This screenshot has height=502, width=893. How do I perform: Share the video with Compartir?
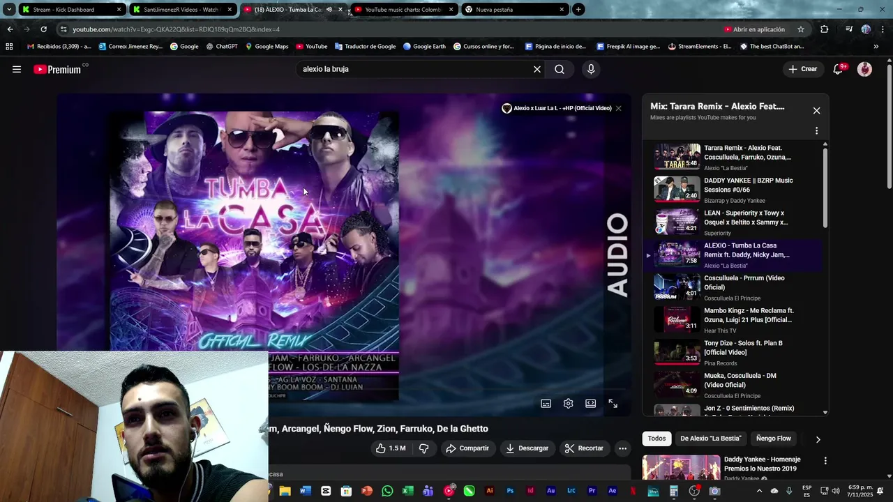click(x=467, y=448)
